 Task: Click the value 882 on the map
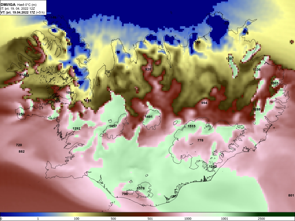[22, 151]
